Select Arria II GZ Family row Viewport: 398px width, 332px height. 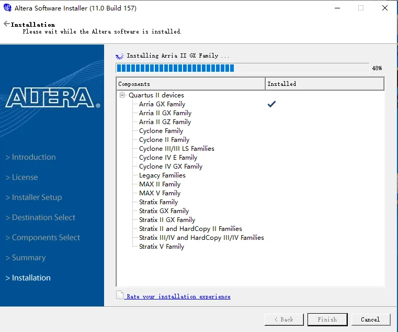(x=165, y=122)
